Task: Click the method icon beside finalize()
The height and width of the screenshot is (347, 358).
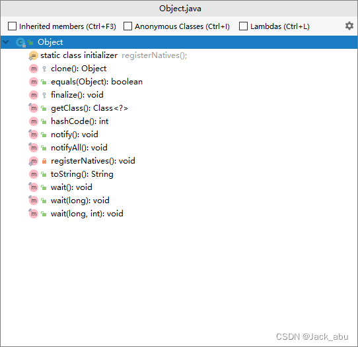Action: [x=34, y=95]
